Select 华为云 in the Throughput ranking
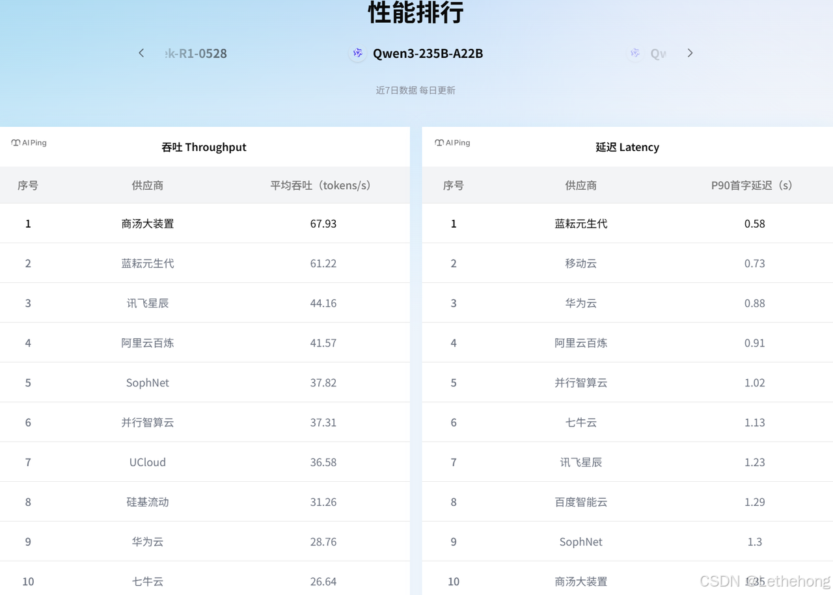 [x=148, y=542]
